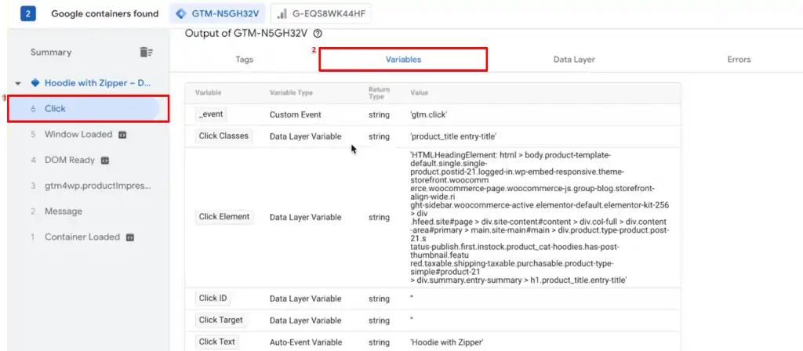Click the Custom Event type cell
Viewport: 803px width, 351px height.
point(296,114)
